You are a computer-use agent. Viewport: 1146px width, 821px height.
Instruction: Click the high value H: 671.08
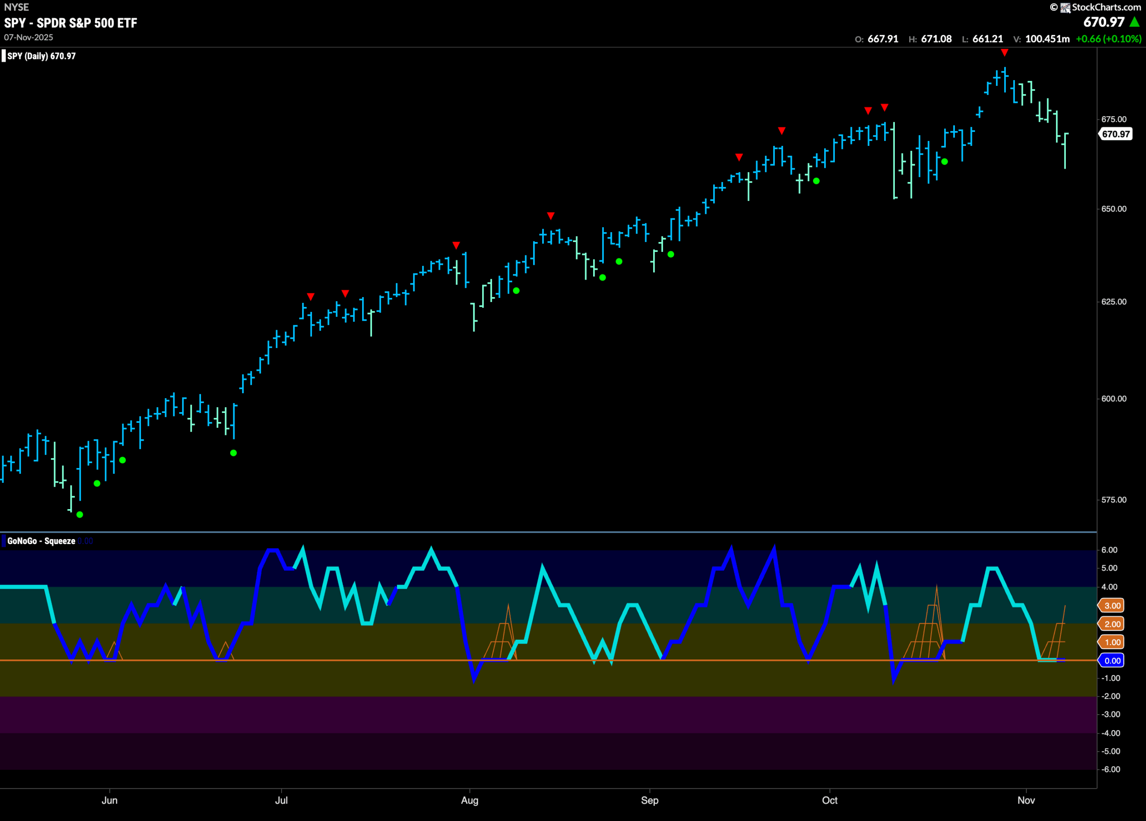pos(930,39)
